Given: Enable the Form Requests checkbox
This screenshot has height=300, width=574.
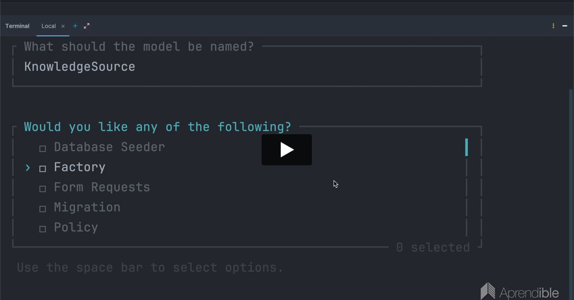Looking at the screenshot, I should pyautogui.click(x=43, y=189).
